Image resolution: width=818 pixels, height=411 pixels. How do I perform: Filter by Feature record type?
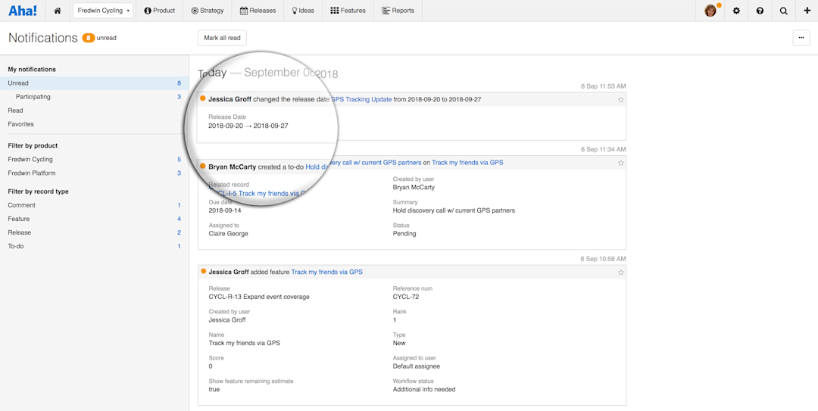(95, 219)
